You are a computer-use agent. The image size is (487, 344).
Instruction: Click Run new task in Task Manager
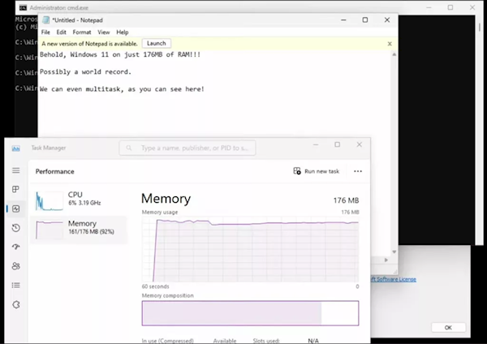click(317, 171)
